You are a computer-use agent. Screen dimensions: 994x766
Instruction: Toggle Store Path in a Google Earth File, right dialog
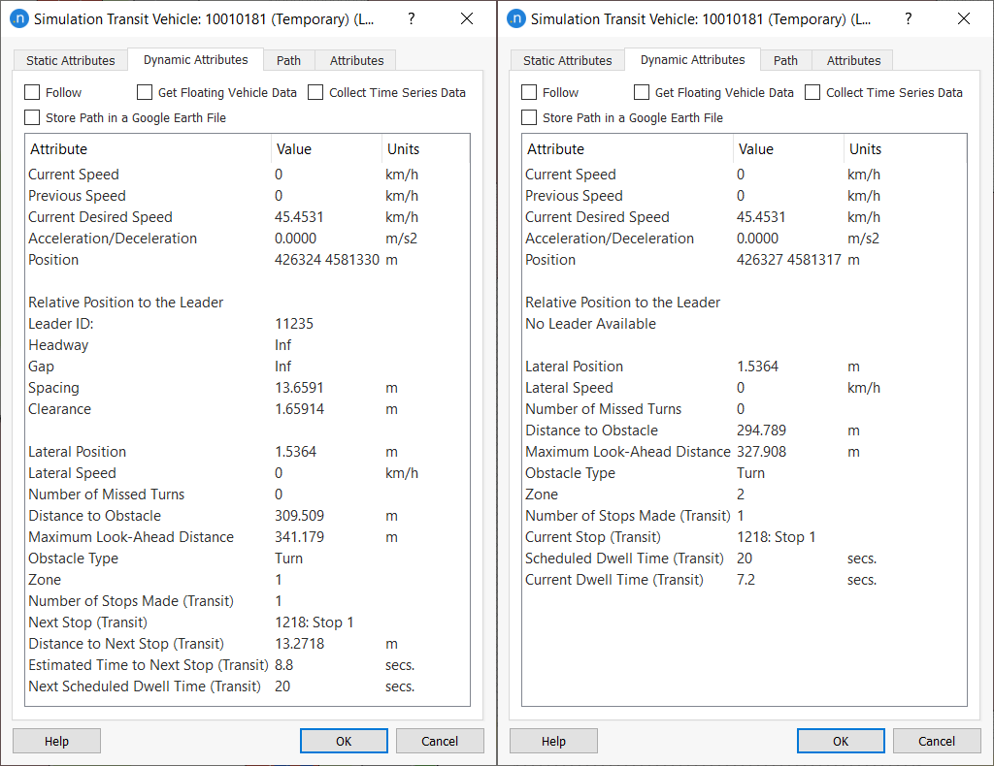click(529, 118)
